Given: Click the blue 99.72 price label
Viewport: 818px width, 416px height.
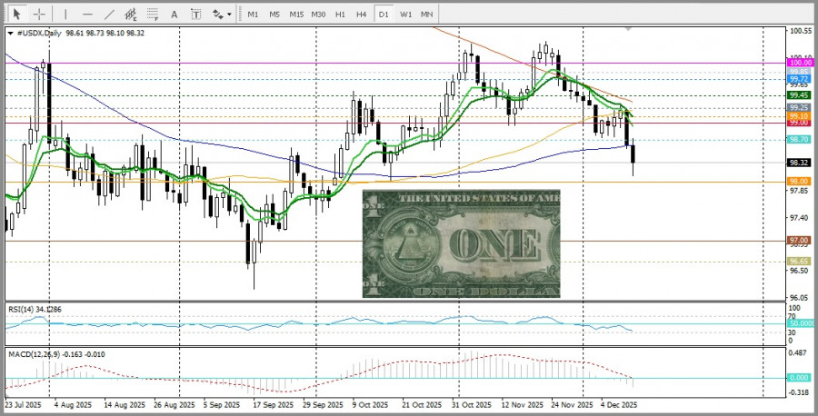Looking at the screenshot, I should point(799,79).
